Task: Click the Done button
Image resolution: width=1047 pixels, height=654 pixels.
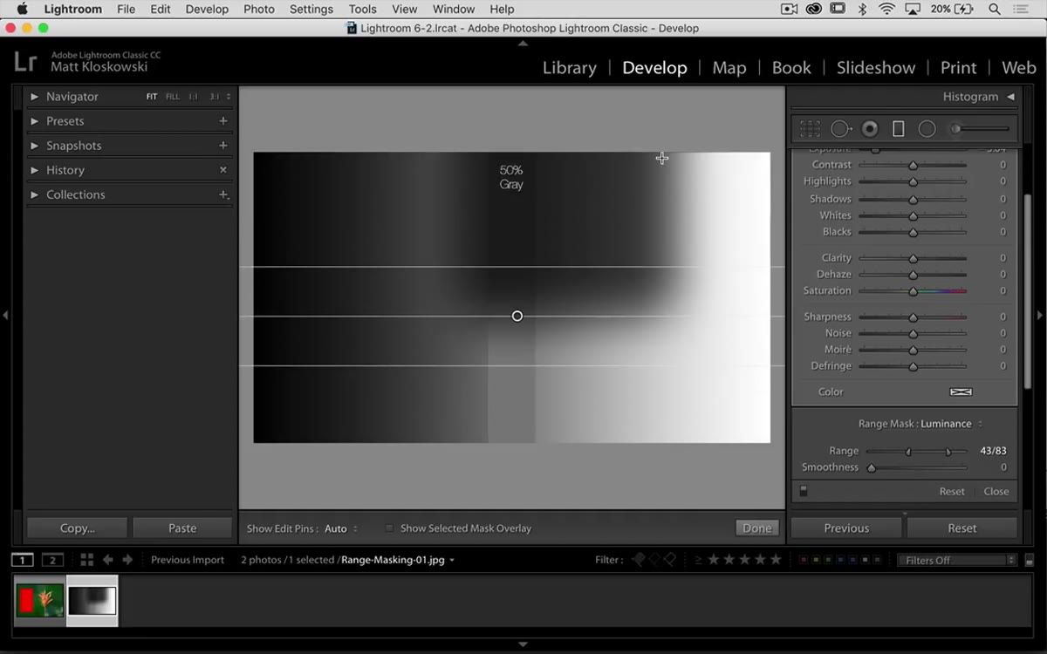Action: 756,528
